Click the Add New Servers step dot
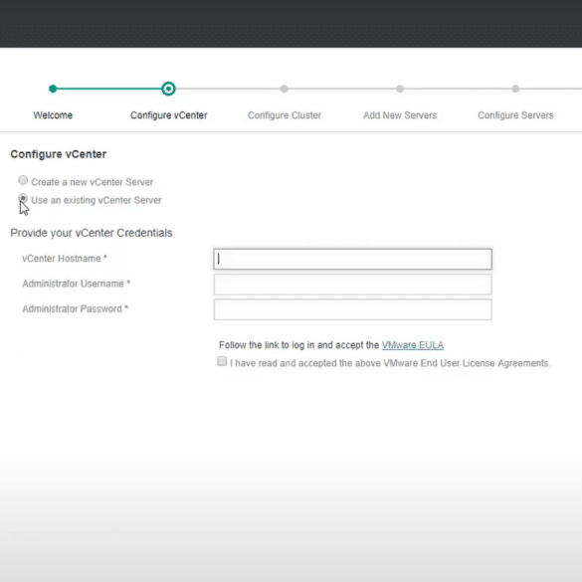Screen dimensions: 582x582 (x=400, y=89)
